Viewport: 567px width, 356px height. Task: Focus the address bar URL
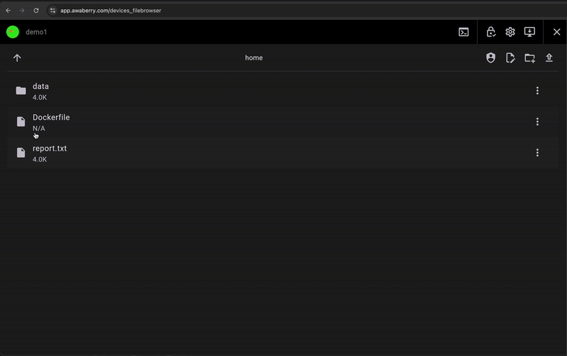[x=111, y=11]
